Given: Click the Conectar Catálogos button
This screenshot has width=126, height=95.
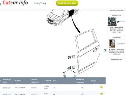Looking at the screenshot, I should [x=67, y=3].
